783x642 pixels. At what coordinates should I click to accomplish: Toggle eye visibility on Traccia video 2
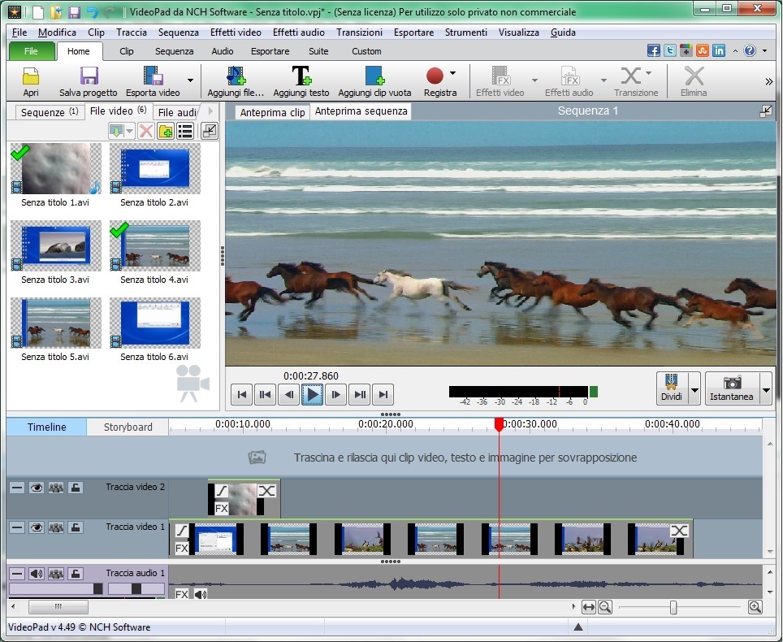[x=36, y=488]
